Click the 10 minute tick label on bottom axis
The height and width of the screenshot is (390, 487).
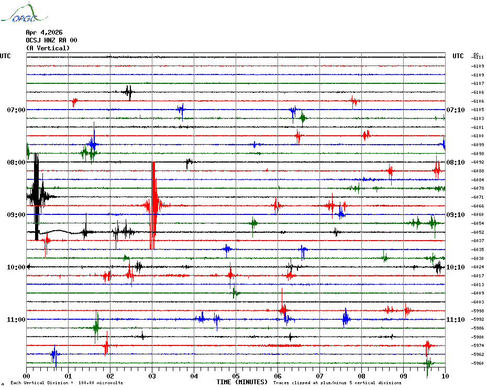445,376
